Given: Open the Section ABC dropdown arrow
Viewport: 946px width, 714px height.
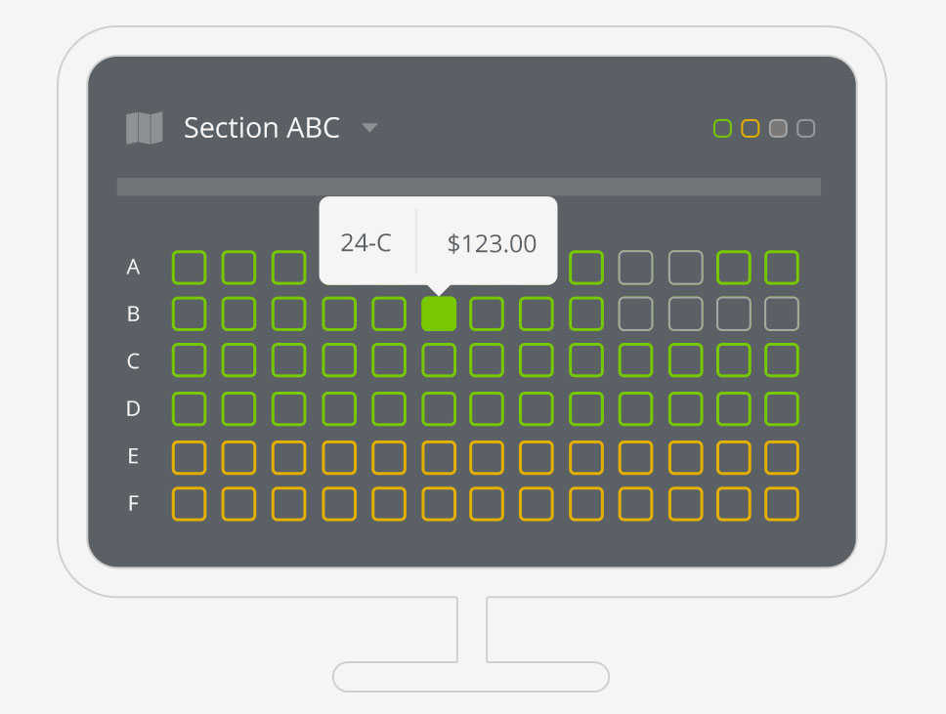Looking at the screenshot, I should [369, 128].
